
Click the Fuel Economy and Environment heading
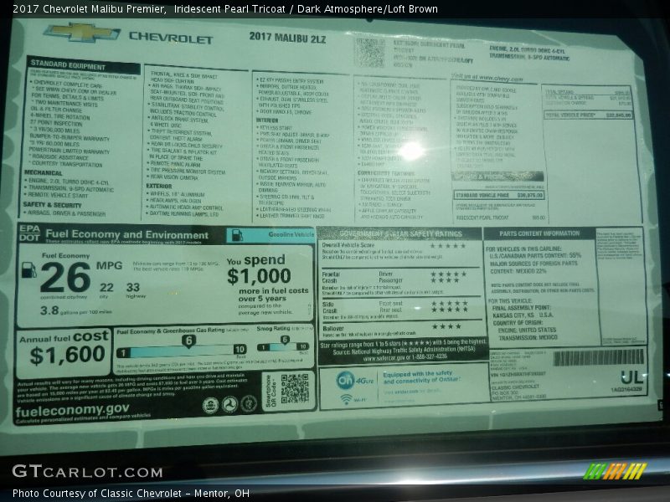(127, 235)
